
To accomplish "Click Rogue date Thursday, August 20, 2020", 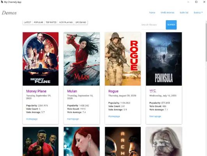I will tap(122, 96).
